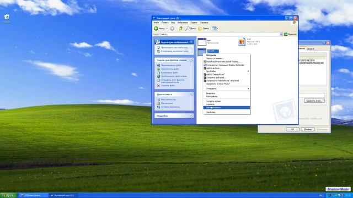Click the grey Forward arrow button
The width and height of the screenshot is (353, 198).
(x=172, y=29)
